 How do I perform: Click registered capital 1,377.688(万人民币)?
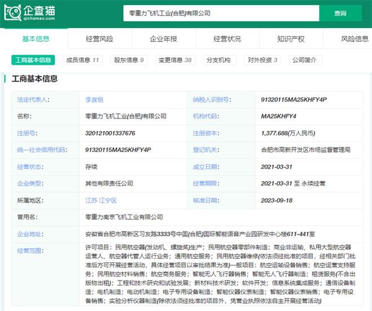(288, 133)
